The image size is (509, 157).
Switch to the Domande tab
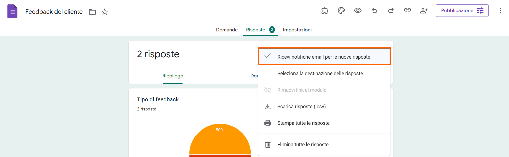(227, 30)
